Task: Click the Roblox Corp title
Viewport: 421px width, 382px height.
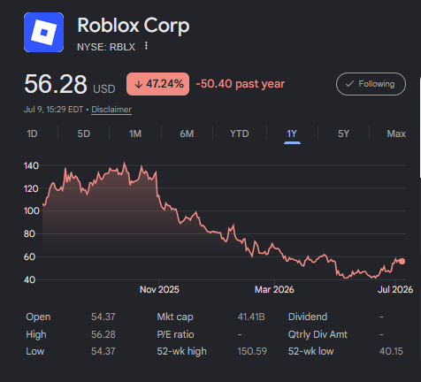Action: pos(134,26)
